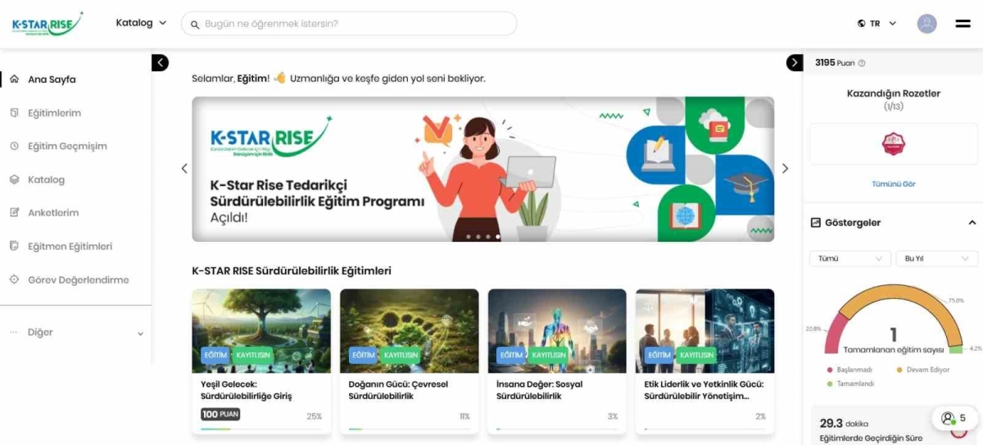Click the KAYITLISIN tag on İnsana Değer card
This screenshot has height=445, width=983.
point(548,355)
